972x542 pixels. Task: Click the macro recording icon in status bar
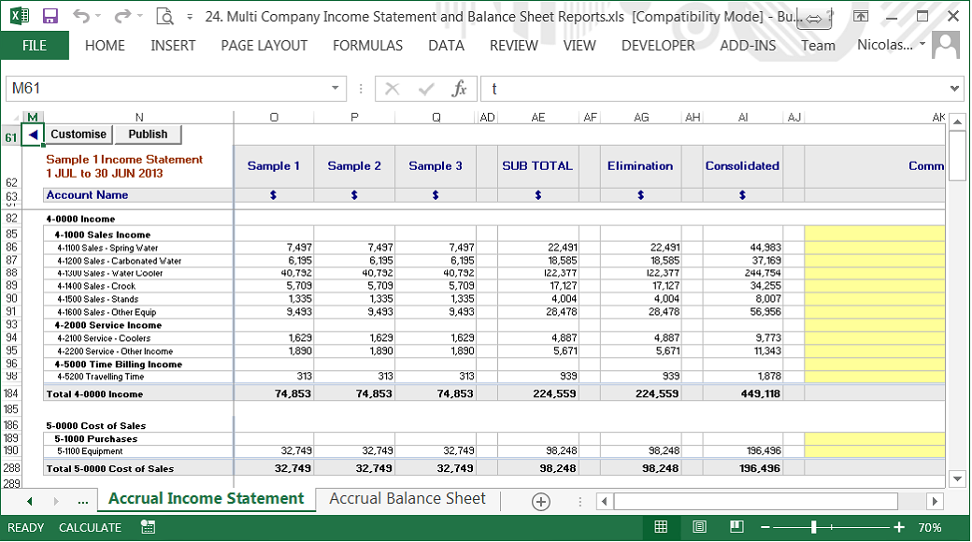tap(148, 527)
